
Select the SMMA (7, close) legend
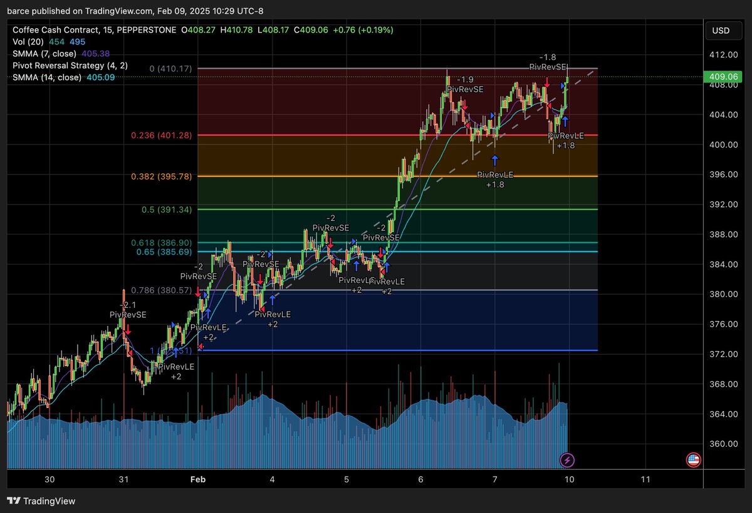[x=44, y=53]
